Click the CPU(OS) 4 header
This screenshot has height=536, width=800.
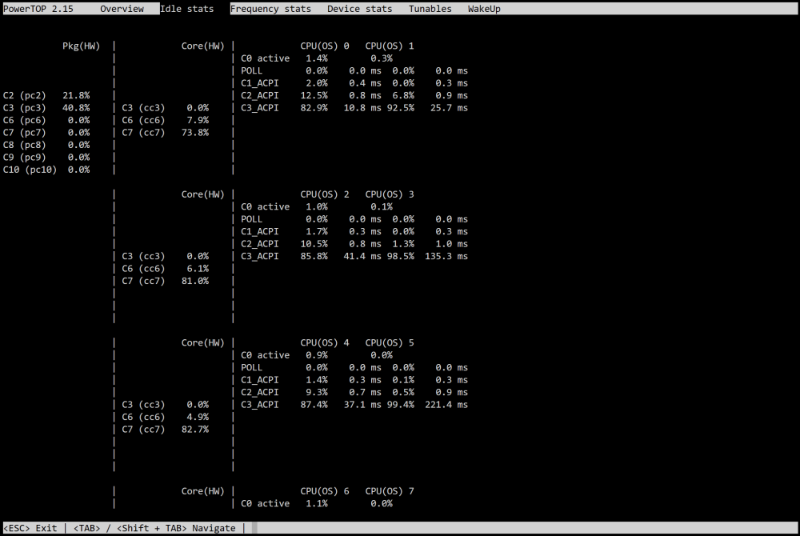pos(325,342)
